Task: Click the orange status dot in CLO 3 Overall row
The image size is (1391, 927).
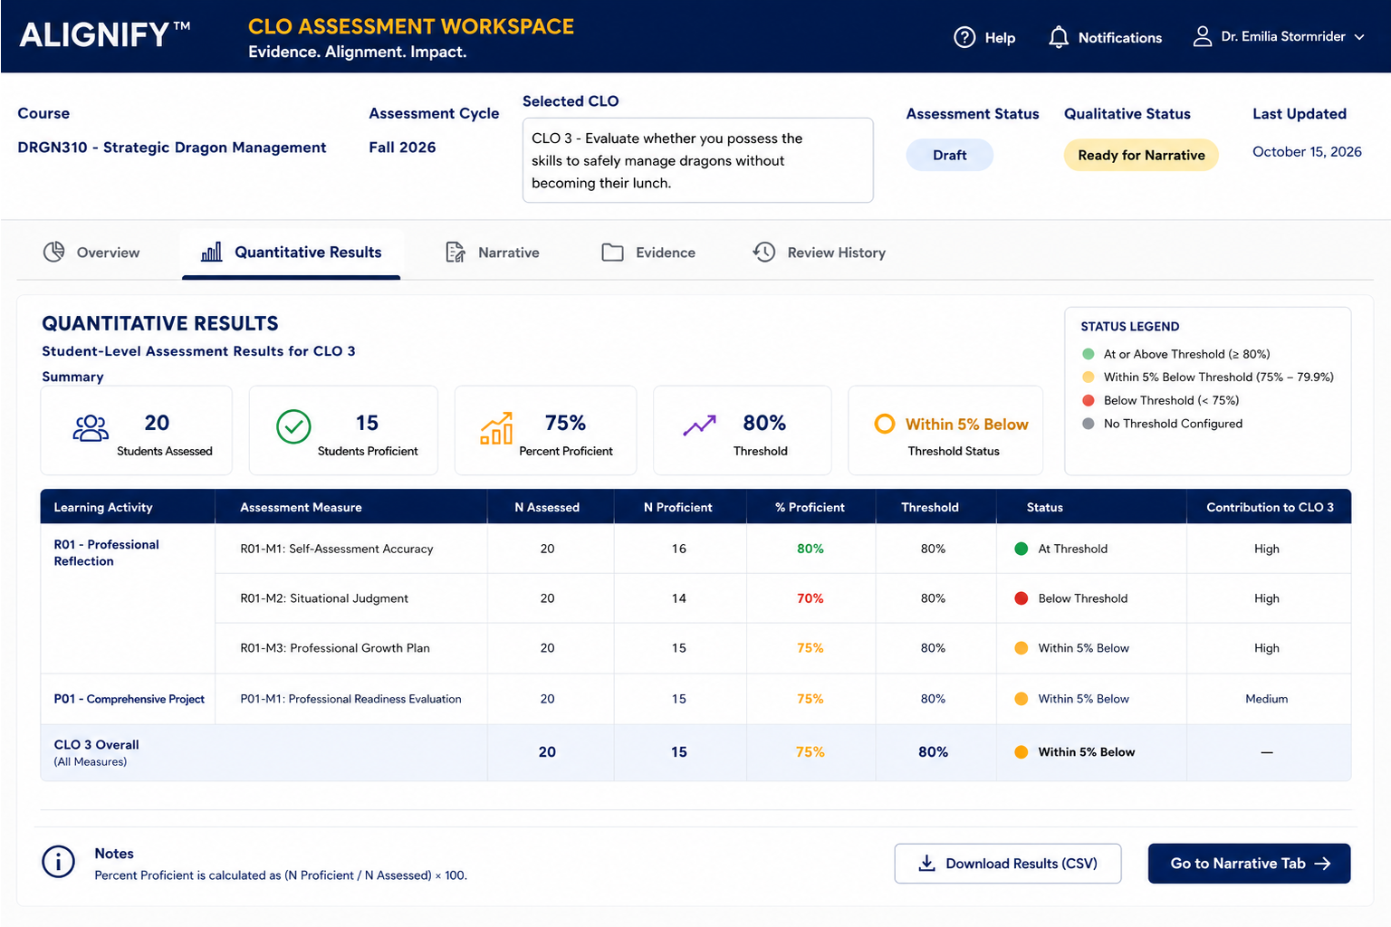Action: [1022, 752]
